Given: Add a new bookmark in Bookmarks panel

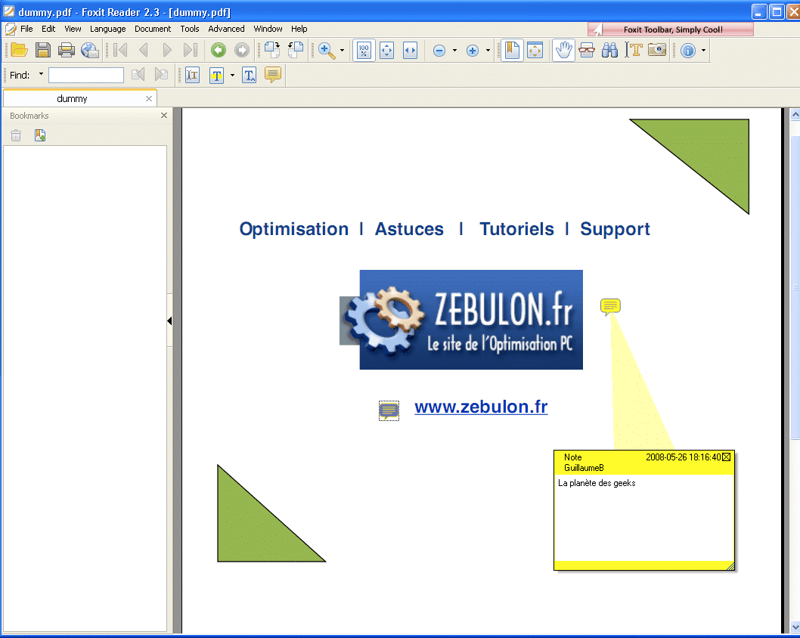Looking at the screenshot, I should [40, 135].
